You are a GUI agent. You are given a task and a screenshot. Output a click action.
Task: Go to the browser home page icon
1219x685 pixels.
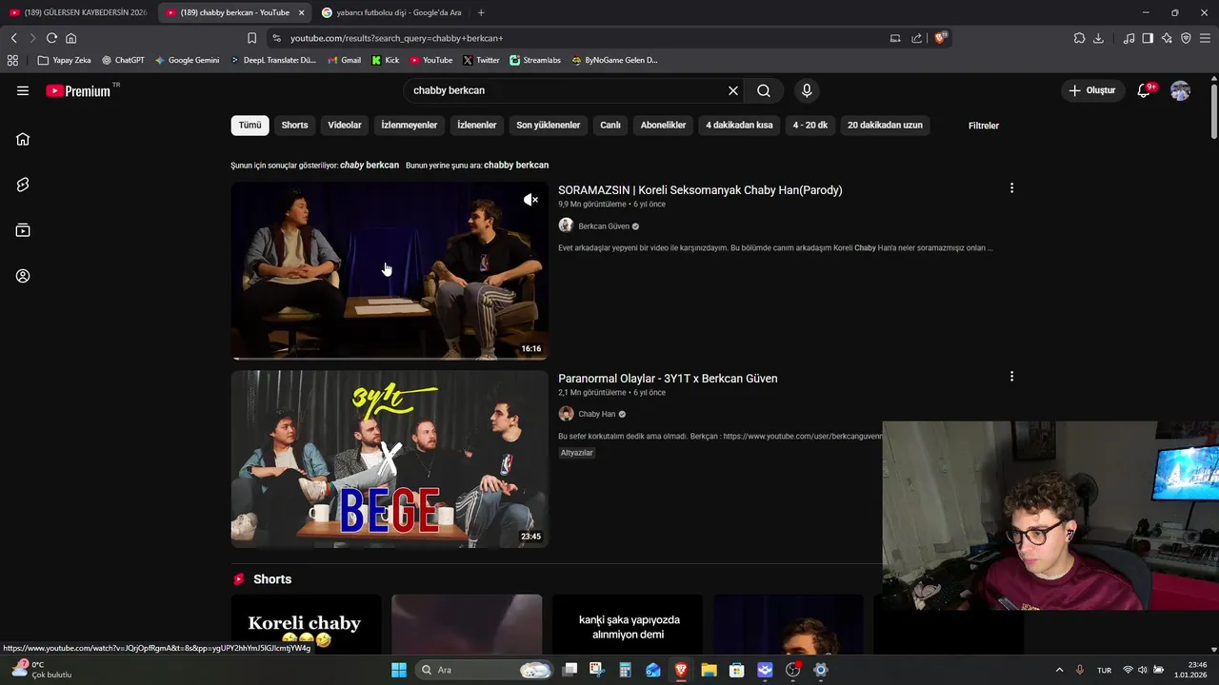click(71, 38)
